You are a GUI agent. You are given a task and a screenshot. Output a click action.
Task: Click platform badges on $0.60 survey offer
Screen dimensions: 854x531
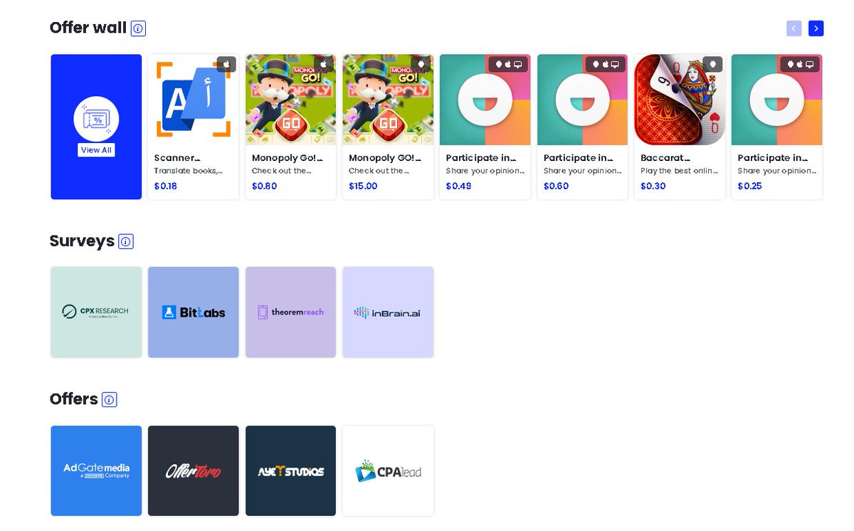606,64
